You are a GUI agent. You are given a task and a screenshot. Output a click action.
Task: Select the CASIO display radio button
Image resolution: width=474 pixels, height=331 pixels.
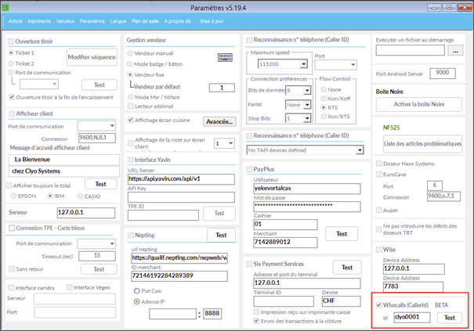[80, 196]
